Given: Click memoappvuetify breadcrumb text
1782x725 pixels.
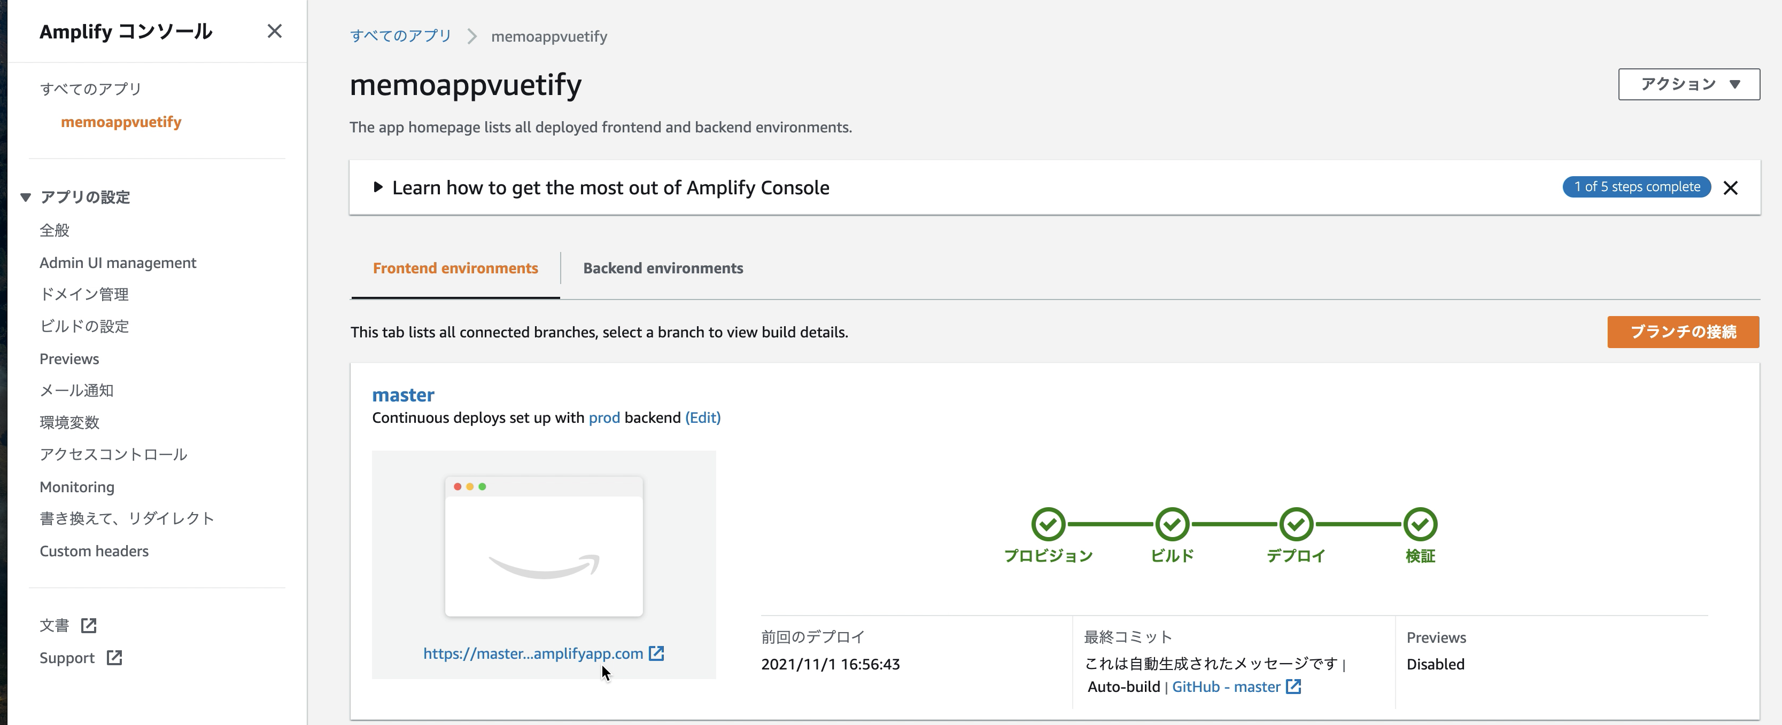Looking at the screenshot, I should pos(548,36).
